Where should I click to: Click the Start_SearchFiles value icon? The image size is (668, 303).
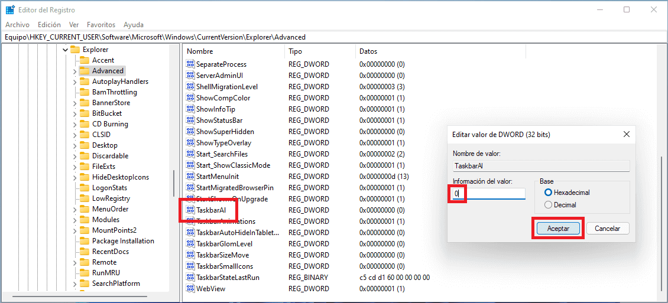(x=190, y=154)
